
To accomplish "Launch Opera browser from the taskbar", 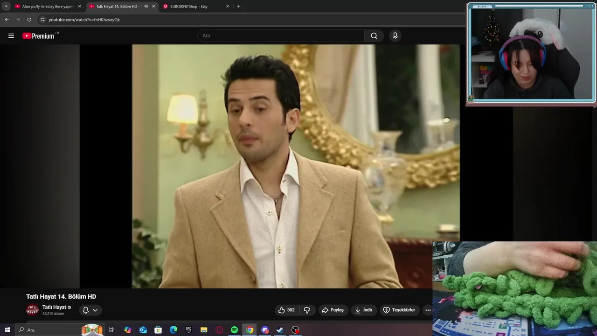I will tap(219, 330).
